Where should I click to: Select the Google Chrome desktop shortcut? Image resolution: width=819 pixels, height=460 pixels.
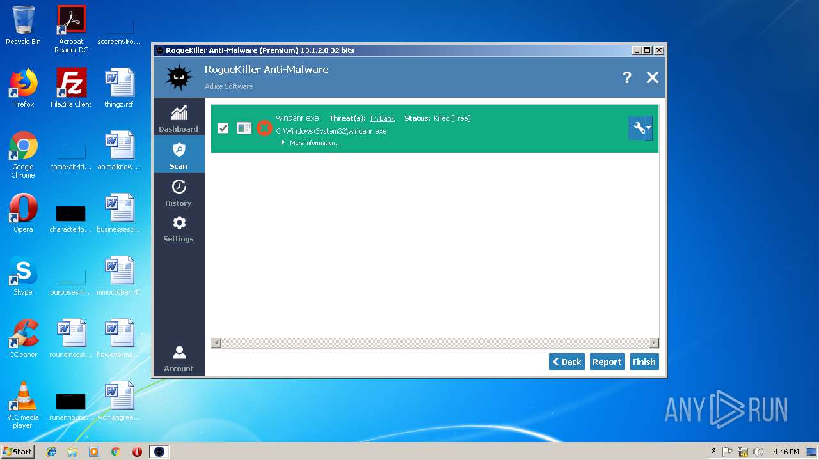pos(23,155)
